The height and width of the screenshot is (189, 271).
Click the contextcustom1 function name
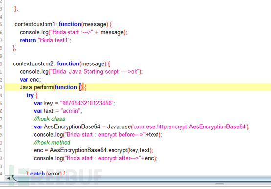tap(35, 24)
